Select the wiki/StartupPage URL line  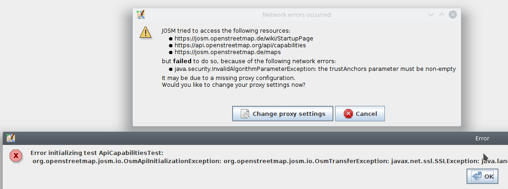(244, 39)
